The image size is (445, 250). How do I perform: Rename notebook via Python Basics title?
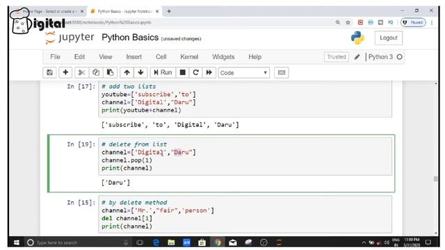click(130, 37)
